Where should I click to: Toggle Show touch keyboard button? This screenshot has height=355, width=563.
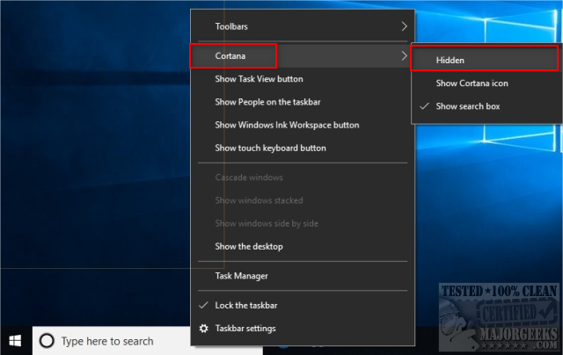pyautogui.click(x=303, y=148)
